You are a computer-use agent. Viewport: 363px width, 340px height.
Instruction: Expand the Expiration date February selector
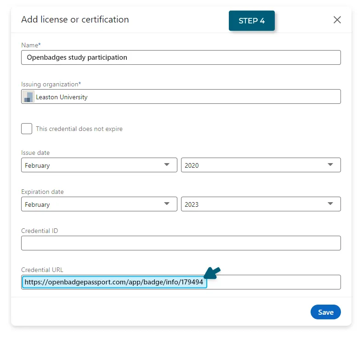99,204
